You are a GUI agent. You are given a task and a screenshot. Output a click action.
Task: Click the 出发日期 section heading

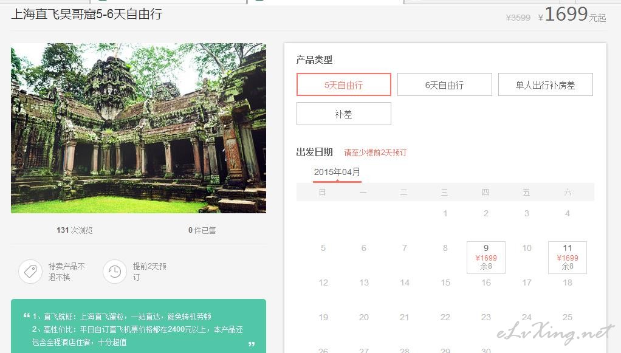(315, 152)
